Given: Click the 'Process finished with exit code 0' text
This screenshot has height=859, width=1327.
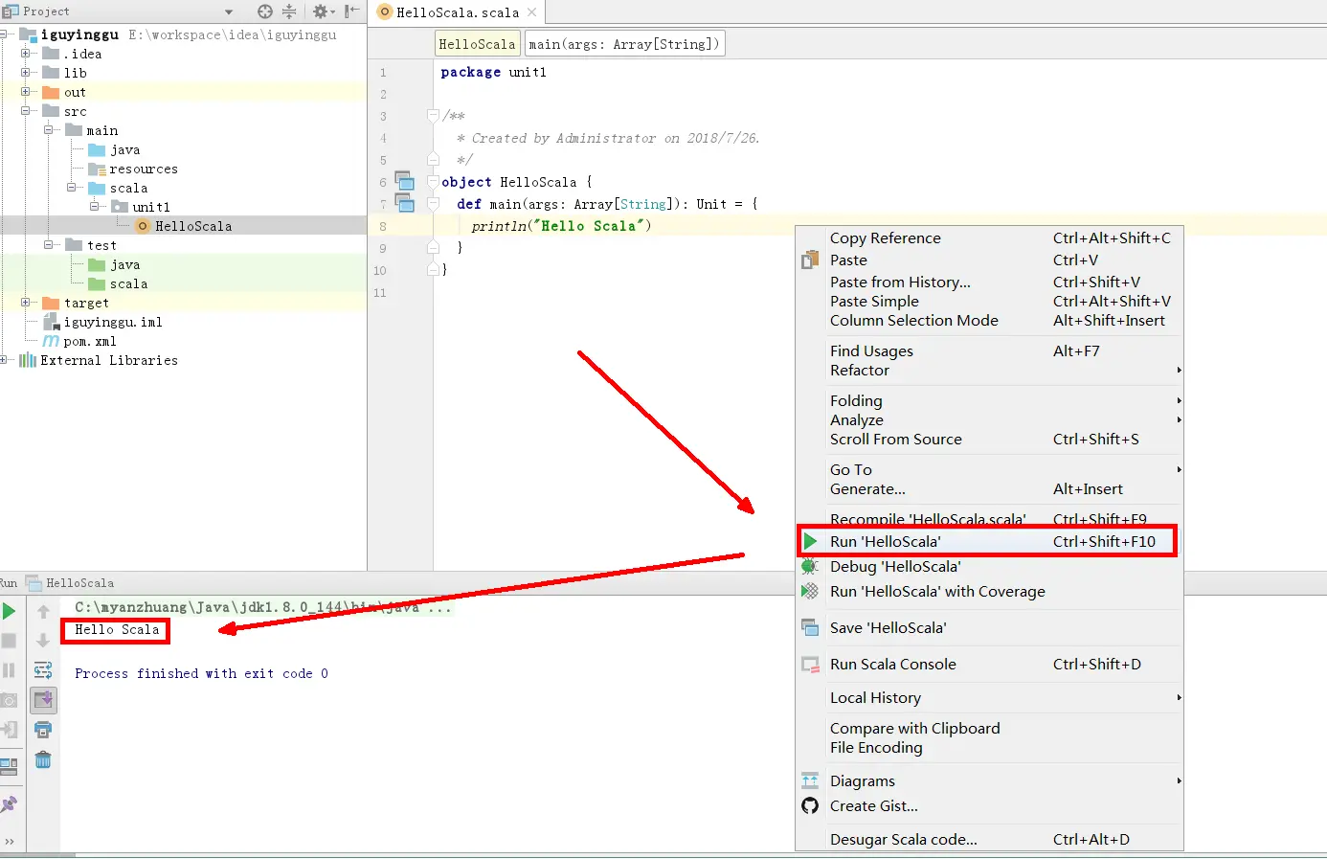Looking at the screenshot, I should (x=201, y=673).
